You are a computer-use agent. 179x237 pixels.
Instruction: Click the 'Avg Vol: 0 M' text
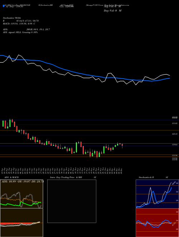(x=112, y=7)
